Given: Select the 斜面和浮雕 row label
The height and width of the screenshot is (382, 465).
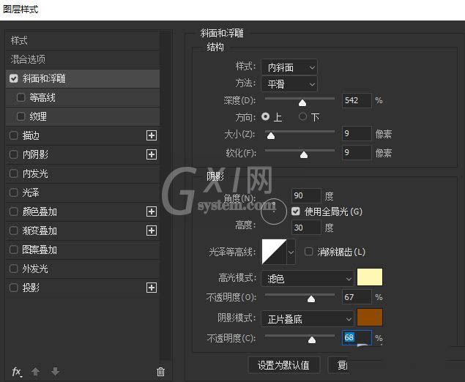Looking at the screenshot, I should pos(44,78).
